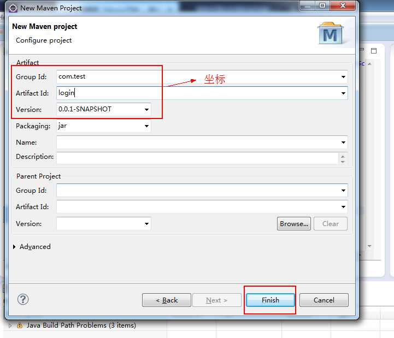Click the maximize view icon in background Eclipse panel

coord(374,51)
